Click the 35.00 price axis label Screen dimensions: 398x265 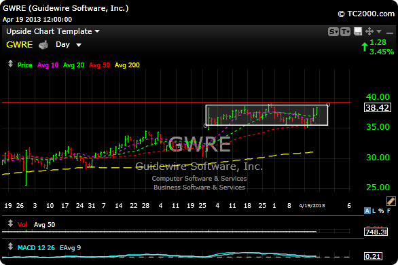(x=378, y=127)
